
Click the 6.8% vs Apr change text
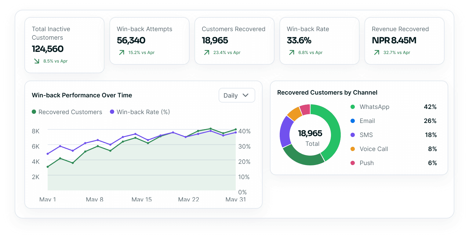click(311, 52)
